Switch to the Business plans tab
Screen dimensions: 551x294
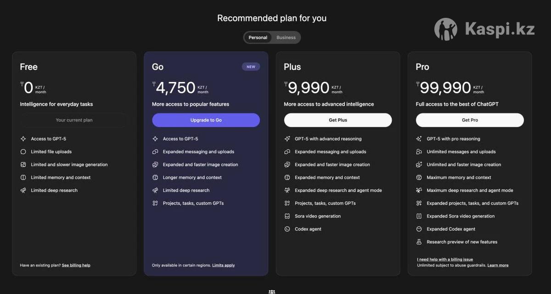point(286,38)
